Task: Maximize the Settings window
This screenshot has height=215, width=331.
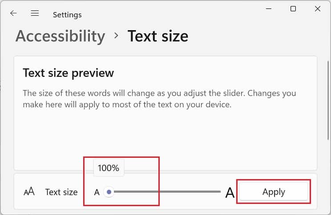Action: (x=293, y=9)
